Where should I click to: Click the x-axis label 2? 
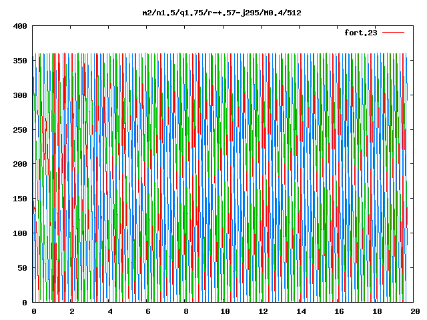[72, 311]
